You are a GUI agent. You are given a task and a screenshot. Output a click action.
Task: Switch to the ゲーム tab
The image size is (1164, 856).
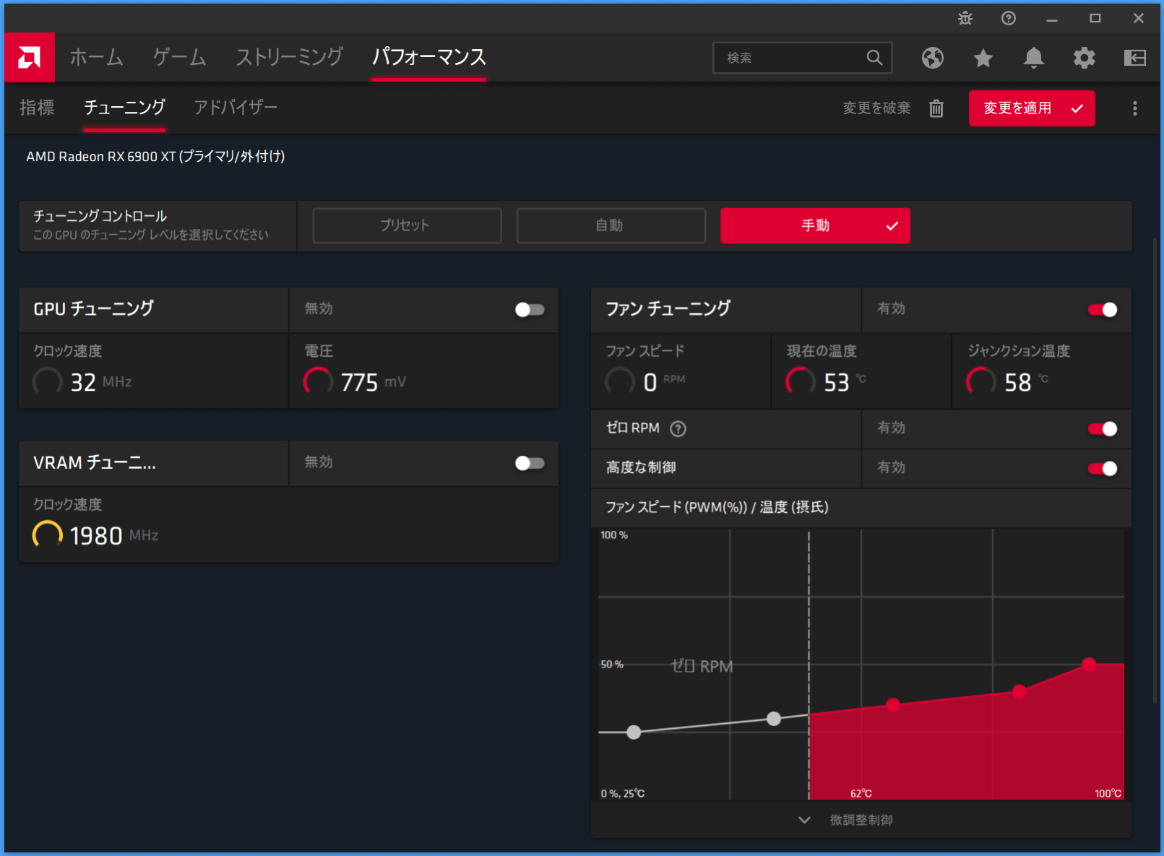click(x=179, y=57)
